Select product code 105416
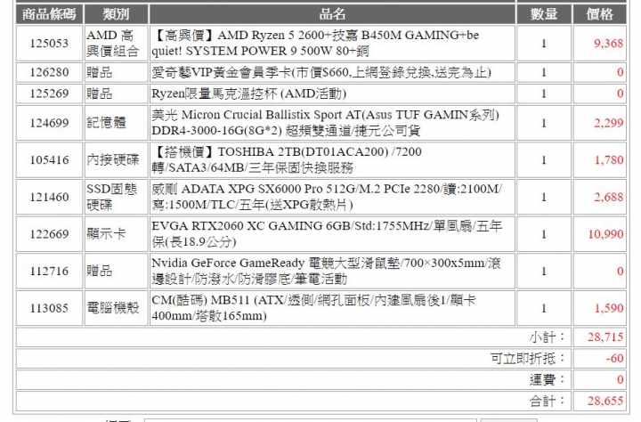 (49, 159)
